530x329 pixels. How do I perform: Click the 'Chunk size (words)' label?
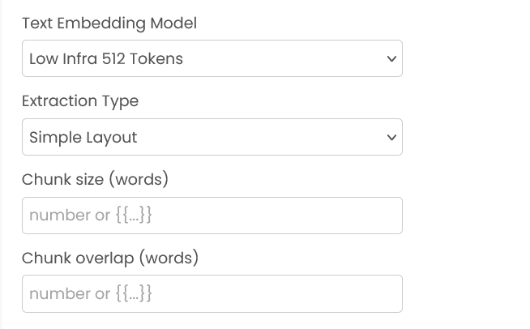95,179
